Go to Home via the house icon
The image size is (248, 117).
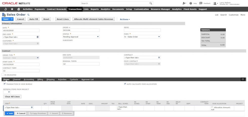pos(18,9)
